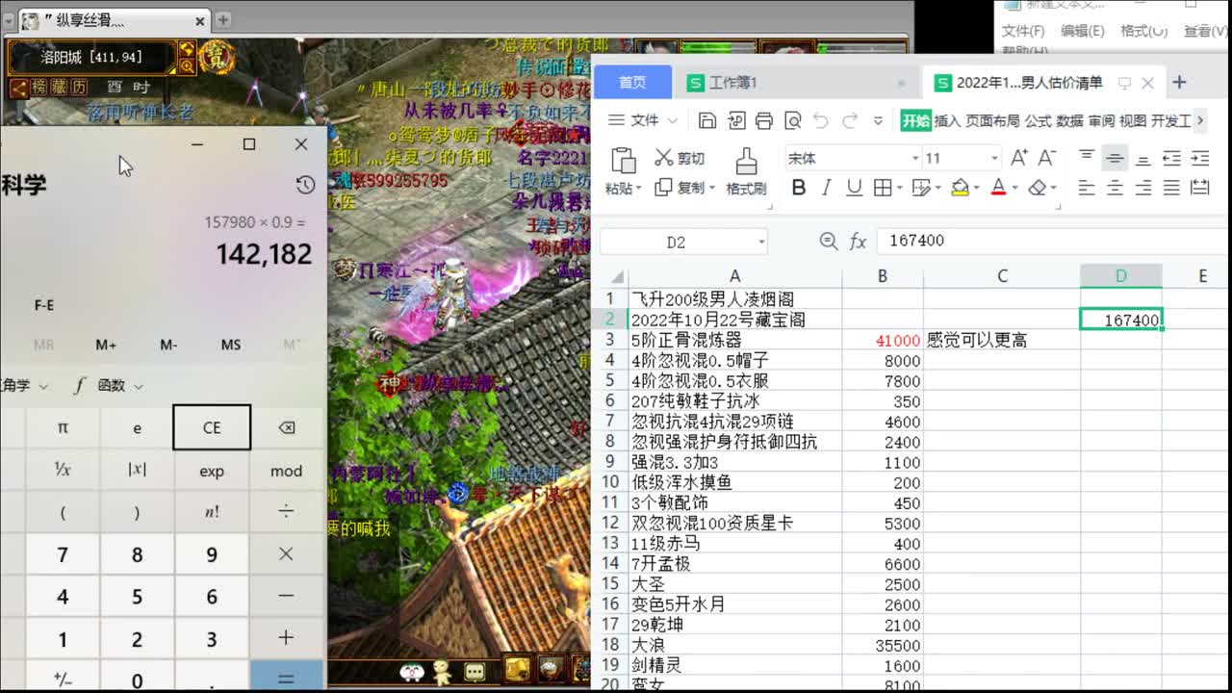Click the red Font Color A
Image resolution: width=1232 pixels, height=693 pixels.
pos(998,188)
